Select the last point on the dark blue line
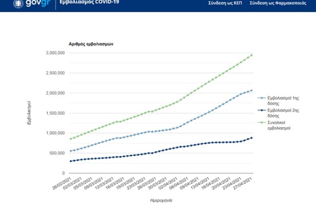316x210 pixels. pos(252,138)
